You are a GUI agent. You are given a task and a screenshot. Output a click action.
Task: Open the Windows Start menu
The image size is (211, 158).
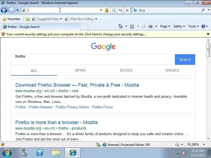click(7, 153)
